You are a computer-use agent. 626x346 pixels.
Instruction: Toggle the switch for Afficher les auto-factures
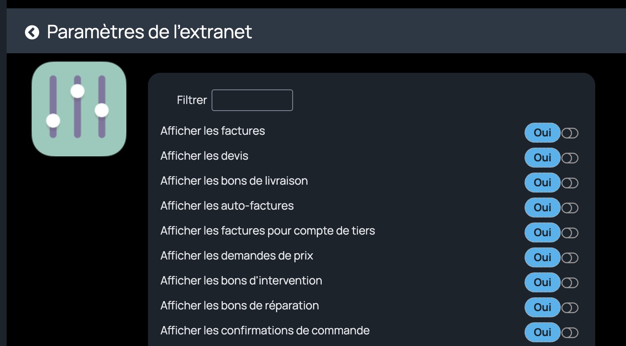[570, 208]
